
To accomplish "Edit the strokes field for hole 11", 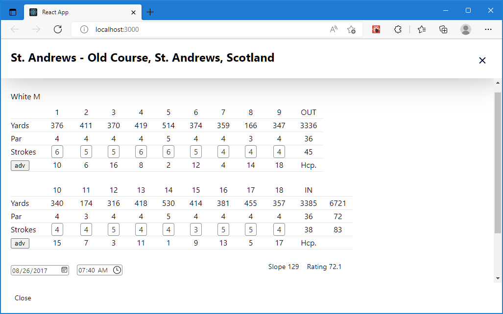I will point(86,230).
